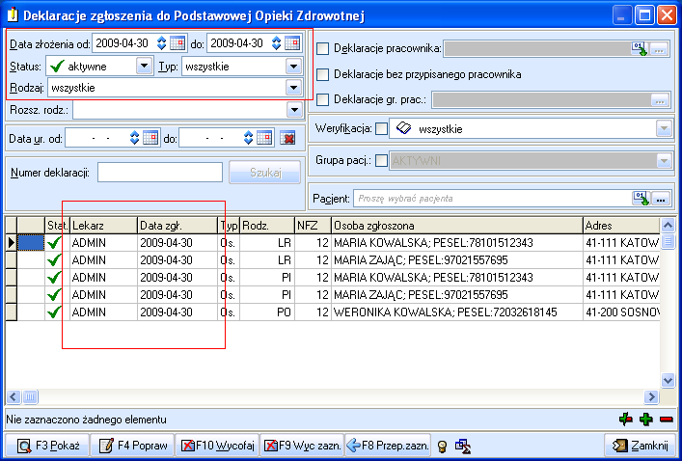
Task: Open Rozsz. rodz. dropdown
Action: pyautogui.click(x=294, y=110)
